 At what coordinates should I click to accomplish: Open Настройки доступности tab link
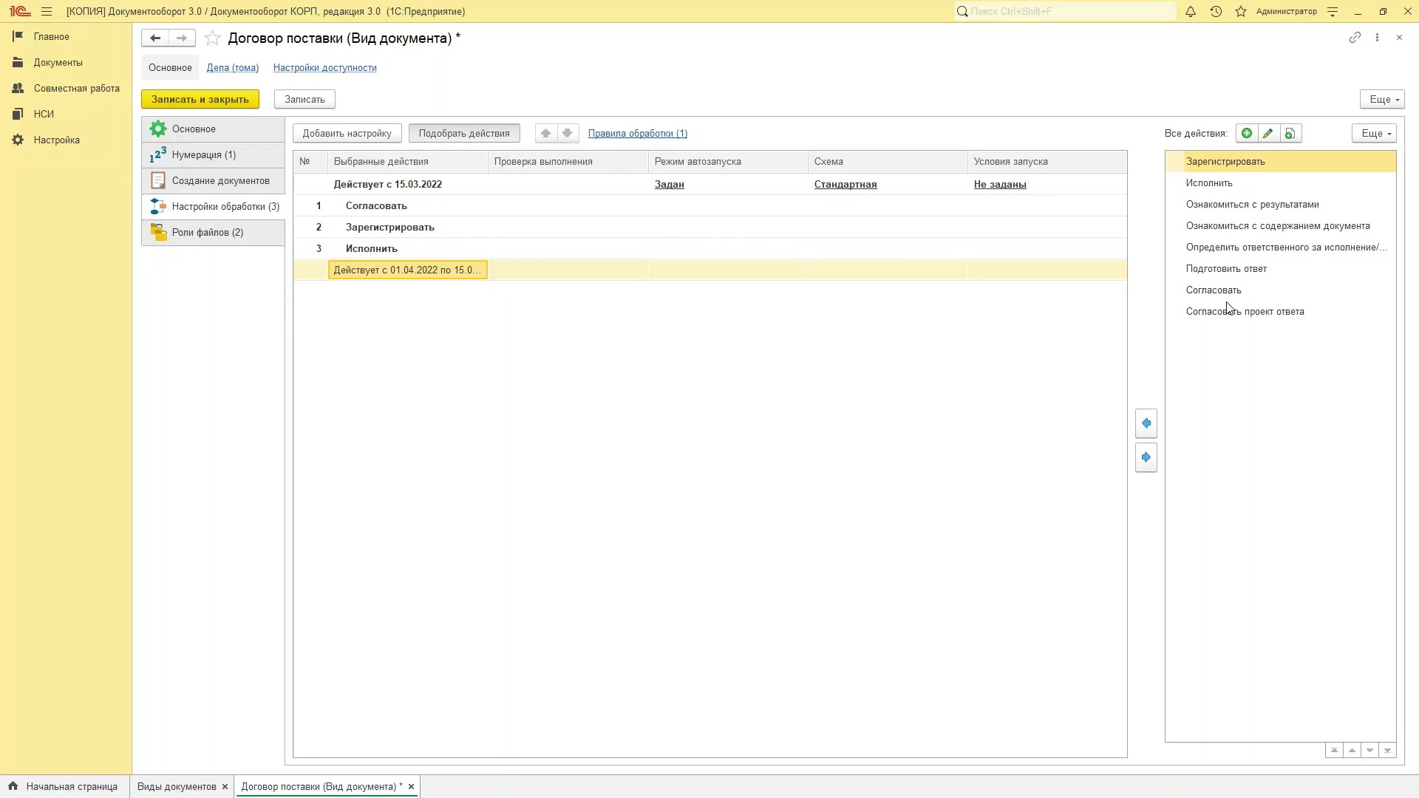[x=325, y=68]
